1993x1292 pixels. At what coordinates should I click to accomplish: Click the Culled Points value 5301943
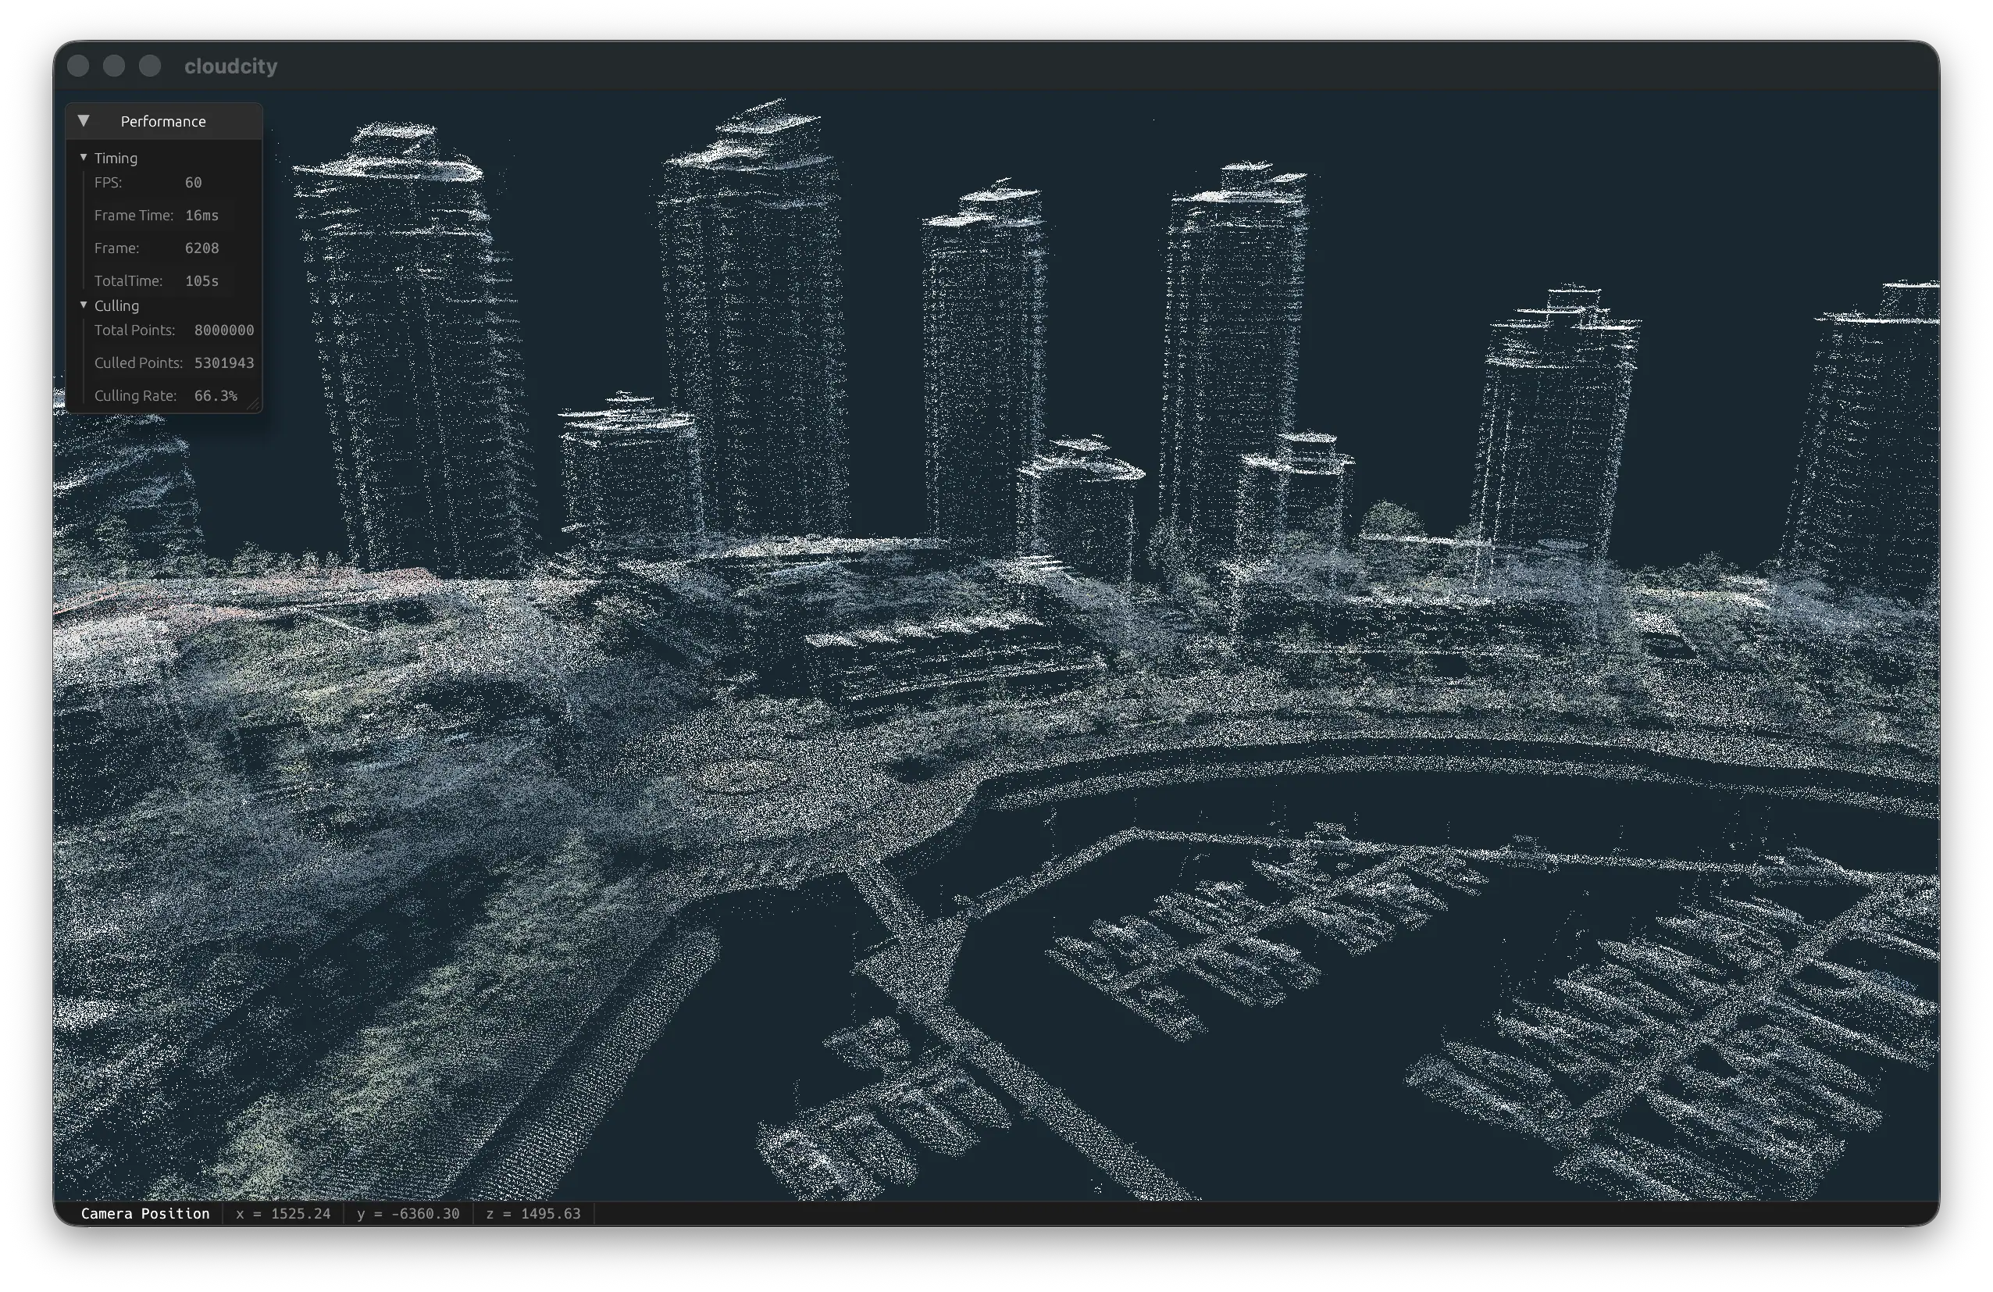[223, 362]
